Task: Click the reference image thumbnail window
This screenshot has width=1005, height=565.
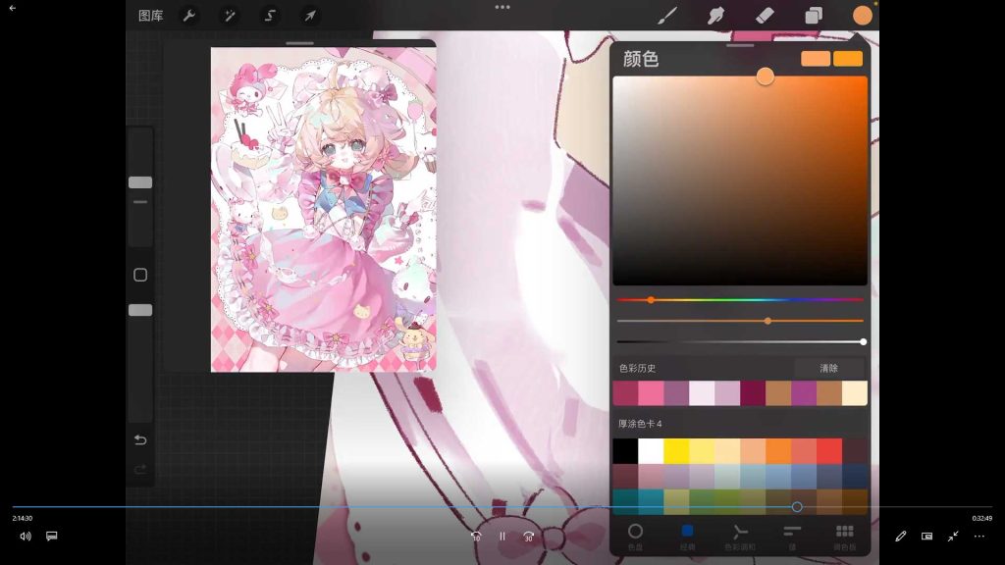Action: coord(324,210)
